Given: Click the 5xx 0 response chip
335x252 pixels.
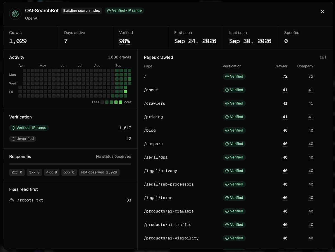Looking at the screenshot, I should point(69,172).
